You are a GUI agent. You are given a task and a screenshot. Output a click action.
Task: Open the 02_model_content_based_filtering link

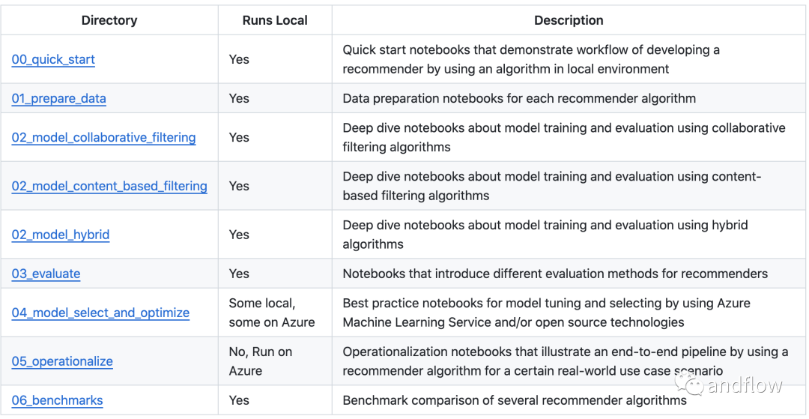(109, 186)
